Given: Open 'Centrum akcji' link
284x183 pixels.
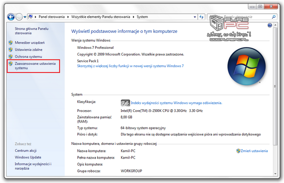Looking at the screenshot, I should [x=26, y=151].
